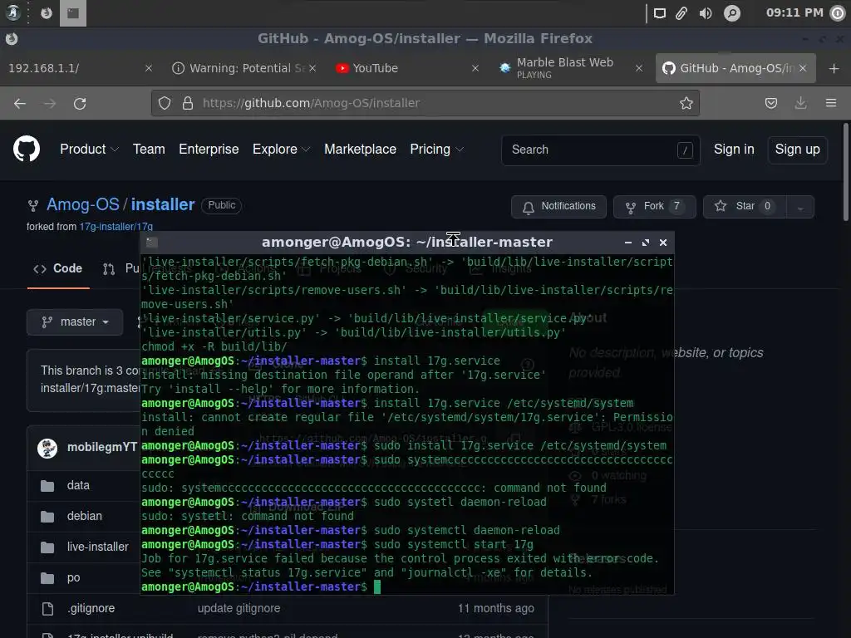Viewport: 851px width, 638px height.
Task: Click the Sign in link
Action: pyautogui.click(x=734, y=150)
